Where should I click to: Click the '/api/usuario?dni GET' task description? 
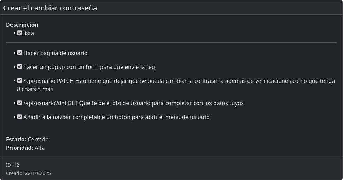(134, 103)
